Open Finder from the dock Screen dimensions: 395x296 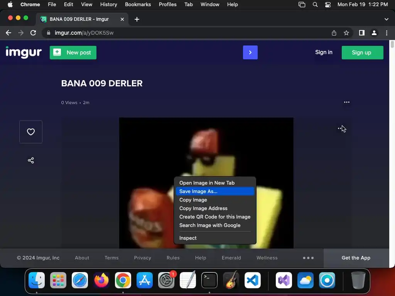37,280
